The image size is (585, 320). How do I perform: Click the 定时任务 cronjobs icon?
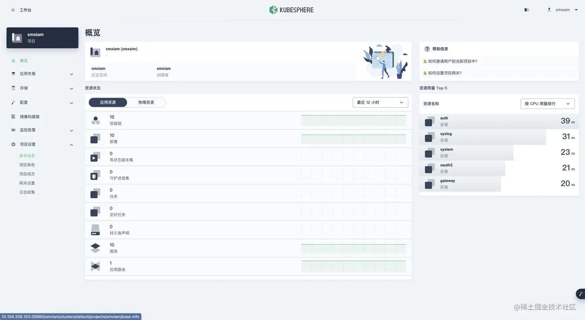point(95,211)
